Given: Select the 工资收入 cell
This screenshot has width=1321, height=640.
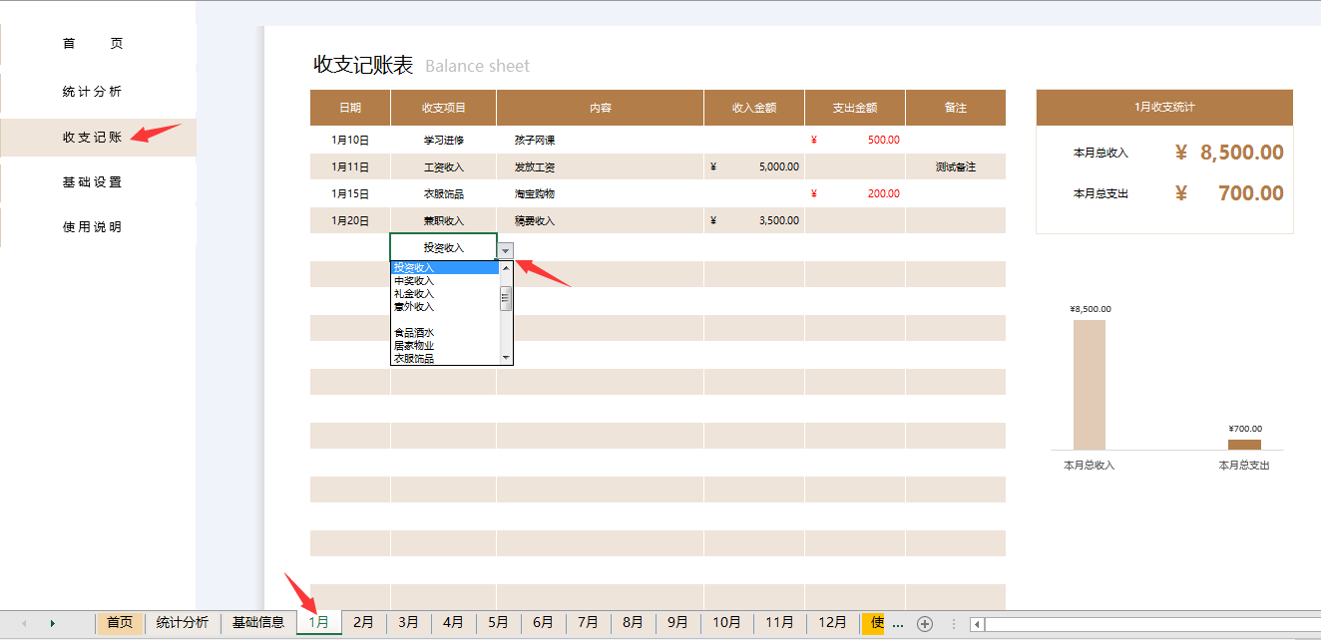Looking at the screenshot, I should click(444, 167).
